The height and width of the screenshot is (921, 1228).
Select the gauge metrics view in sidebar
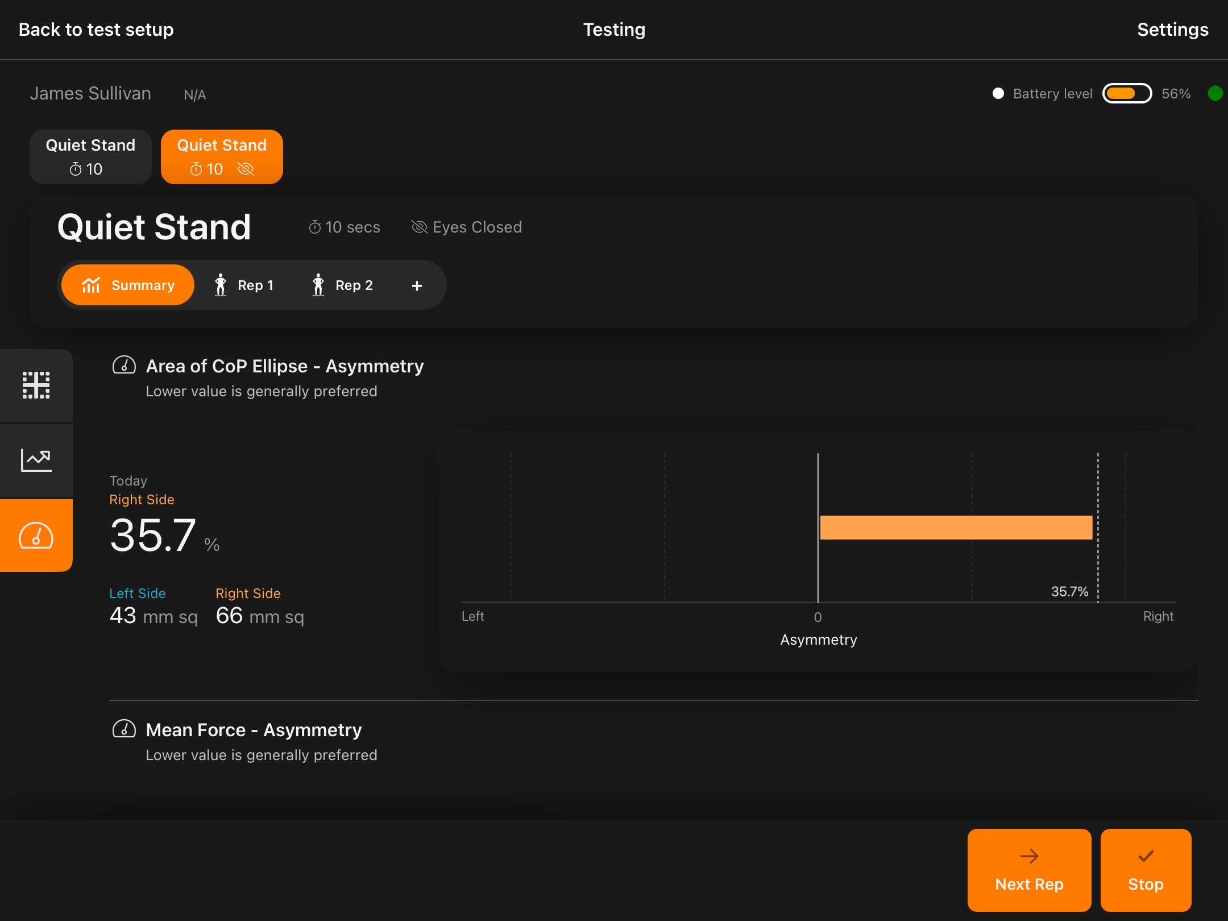click(36, 535)
